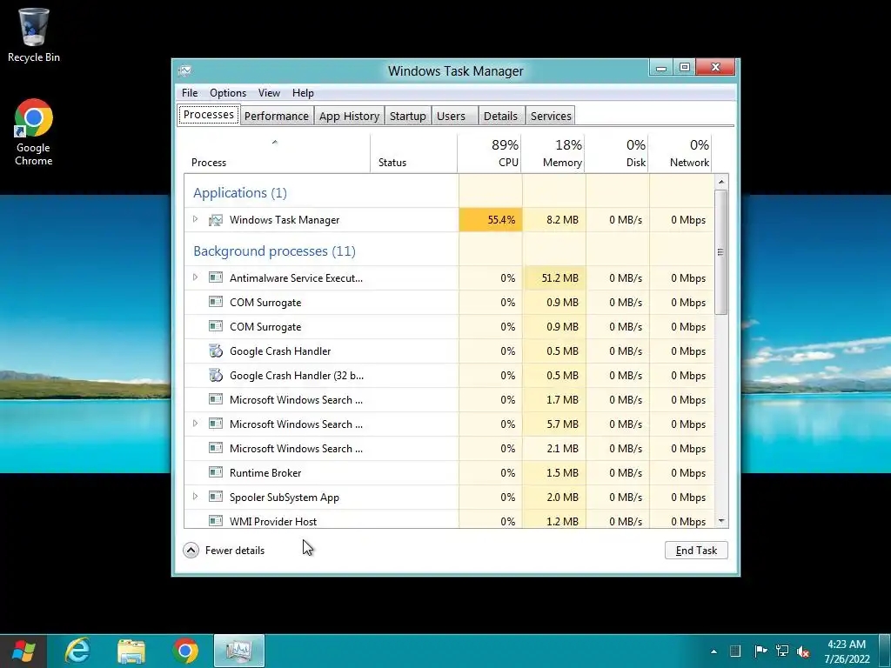
Task: Select the Microsoft Windows Search 1.7 MB row
Action: pos(449,400)
